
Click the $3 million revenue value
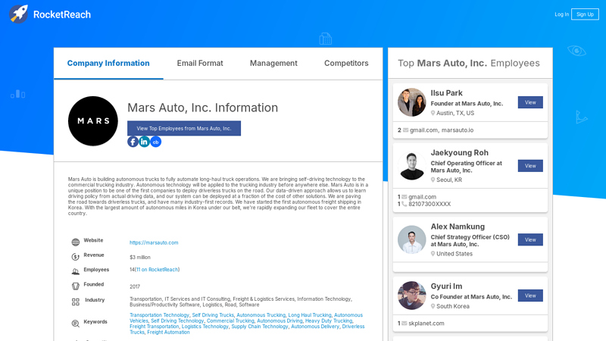click(x=140, y=257)
